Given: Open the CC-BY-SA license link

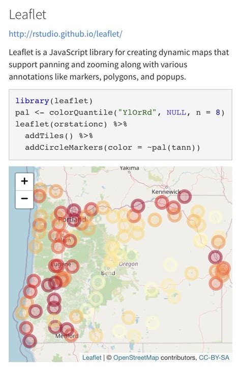Looking at the screenshot, I should pyautogui.click(x=214, y=357).
